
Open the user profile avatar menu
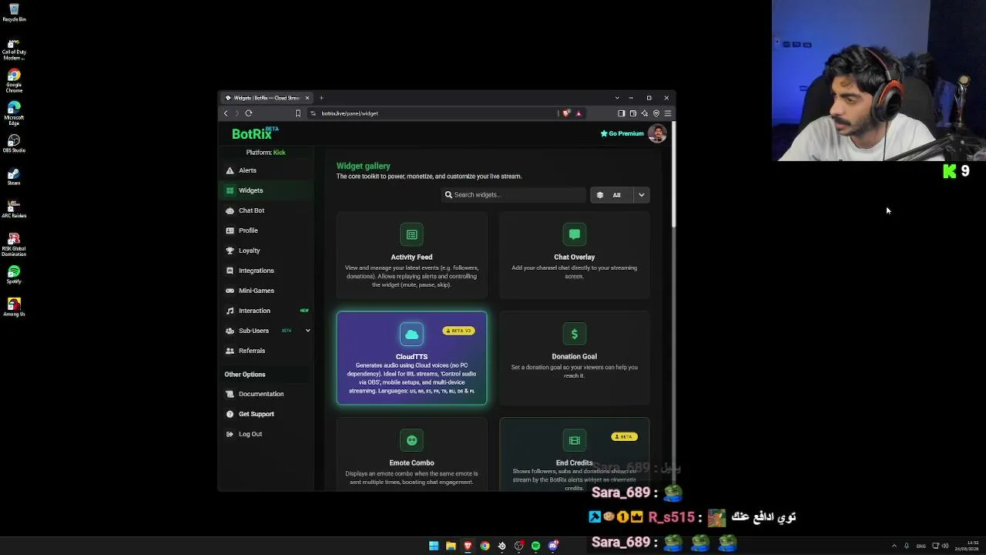[x=657, y=133]
